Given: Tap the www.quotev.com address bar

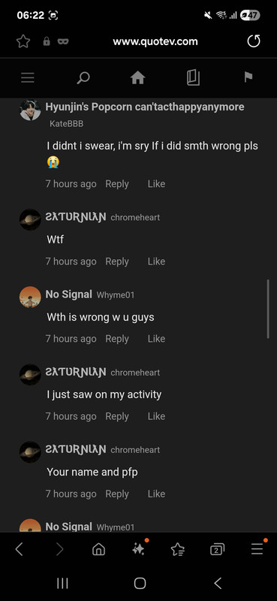Looking at the screenshot, I should click(x=155, y=41).
